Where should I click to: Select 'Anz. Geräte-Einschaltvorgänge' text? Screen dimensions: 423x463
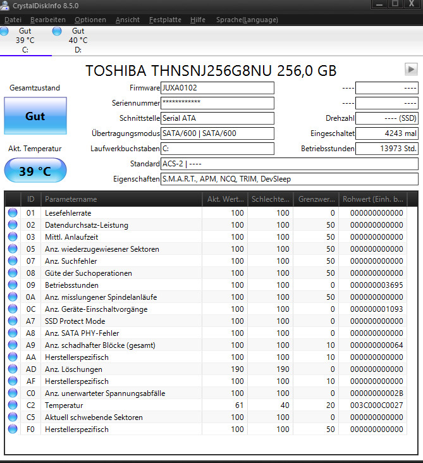click(x=96, y=309)
